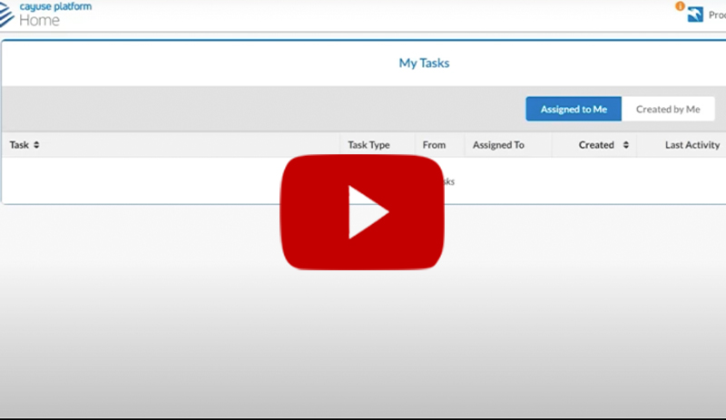This screenshot has width=726, height=420.
Task: Switch to the Assigned to Me view
Action: click(x=574, y=109)
